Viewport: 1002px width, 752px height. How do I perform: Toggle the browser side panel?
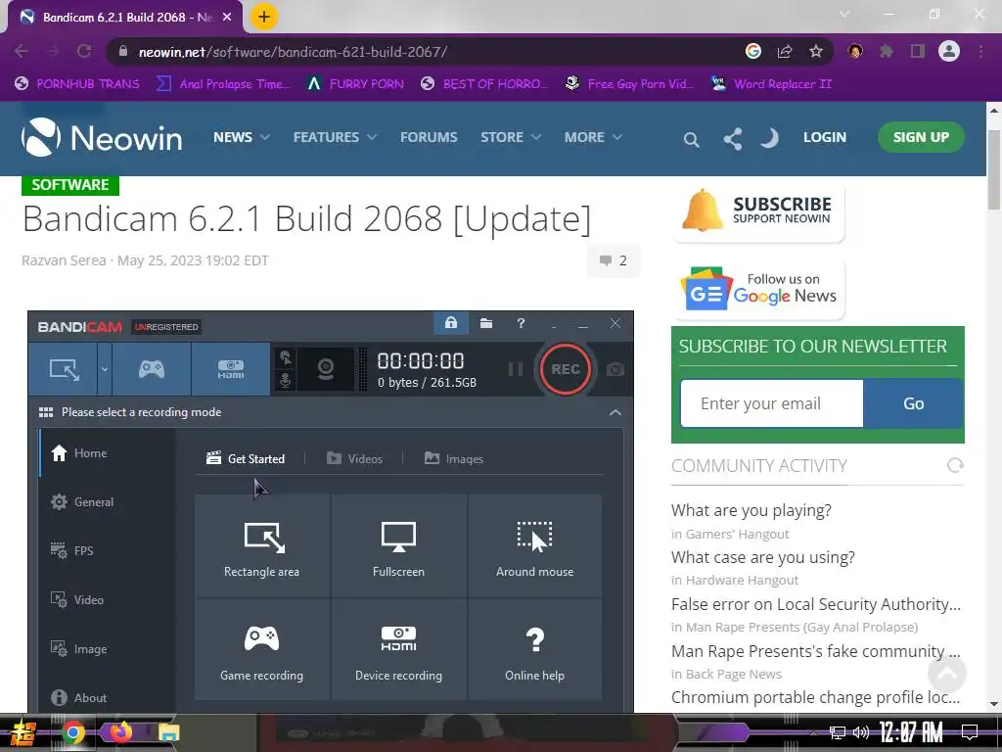click(918, 51)
